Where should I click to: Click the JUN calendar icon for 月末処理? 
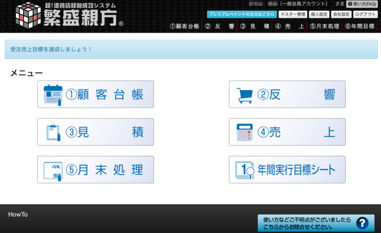tap(53, 171)
